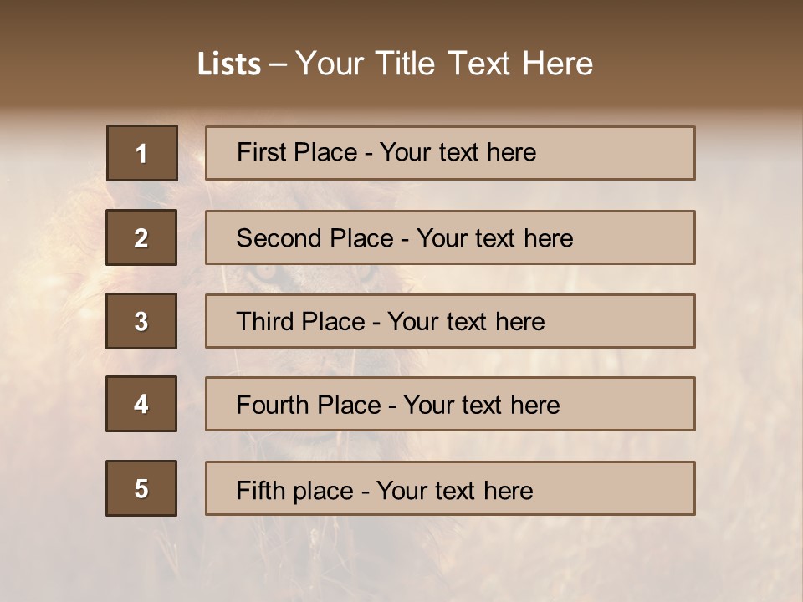Place cursor on the word 'Second'
Image resolution: width=803 pixels, height=602 pixels.
pos(279,238)
